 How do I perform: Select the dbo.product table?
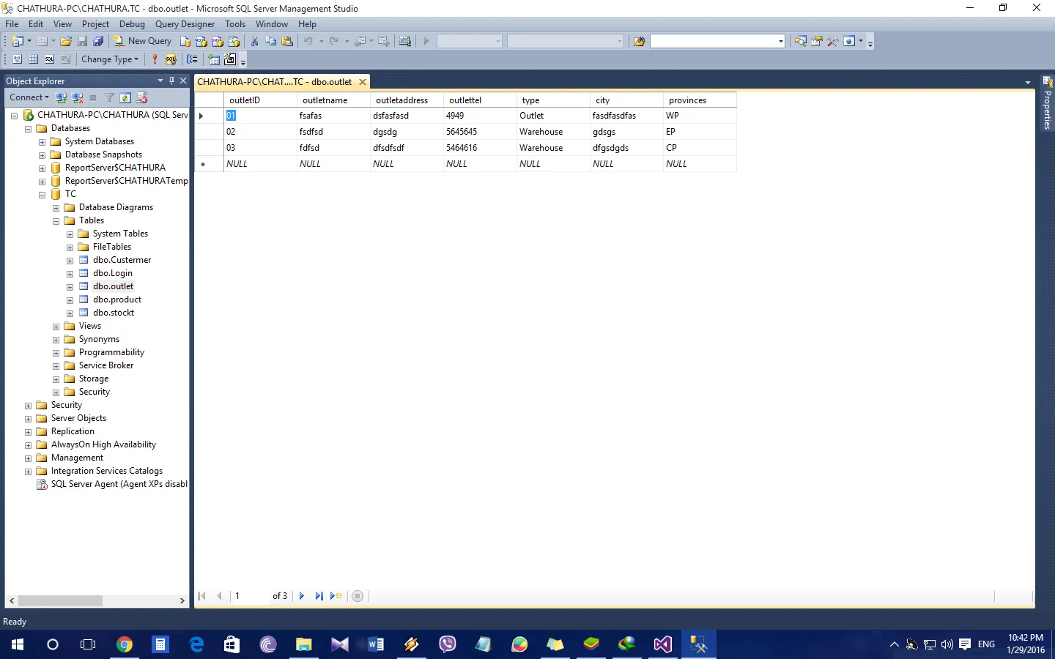click(x=117, y=299)
